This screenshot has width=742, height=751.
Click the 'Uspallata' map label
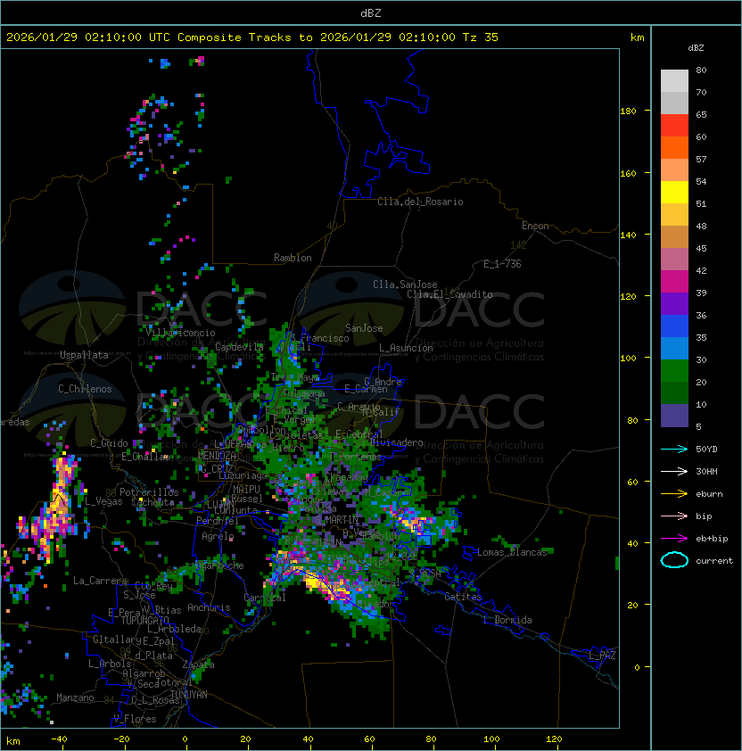pos(84,355)
